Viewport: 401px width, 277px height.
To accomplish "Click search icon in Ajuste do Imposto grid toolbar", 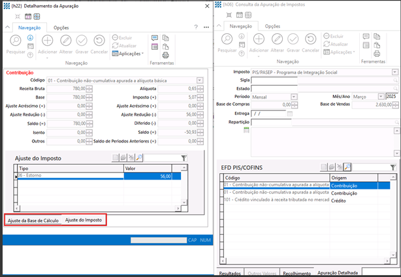I will coord(139,157).
